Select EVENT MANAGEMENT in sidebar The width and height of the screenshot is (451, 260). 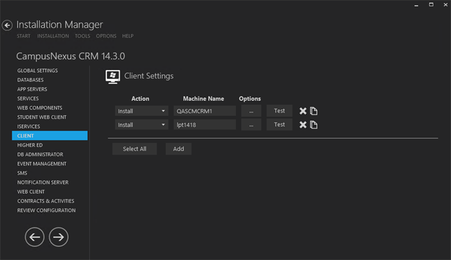(42, 163)
